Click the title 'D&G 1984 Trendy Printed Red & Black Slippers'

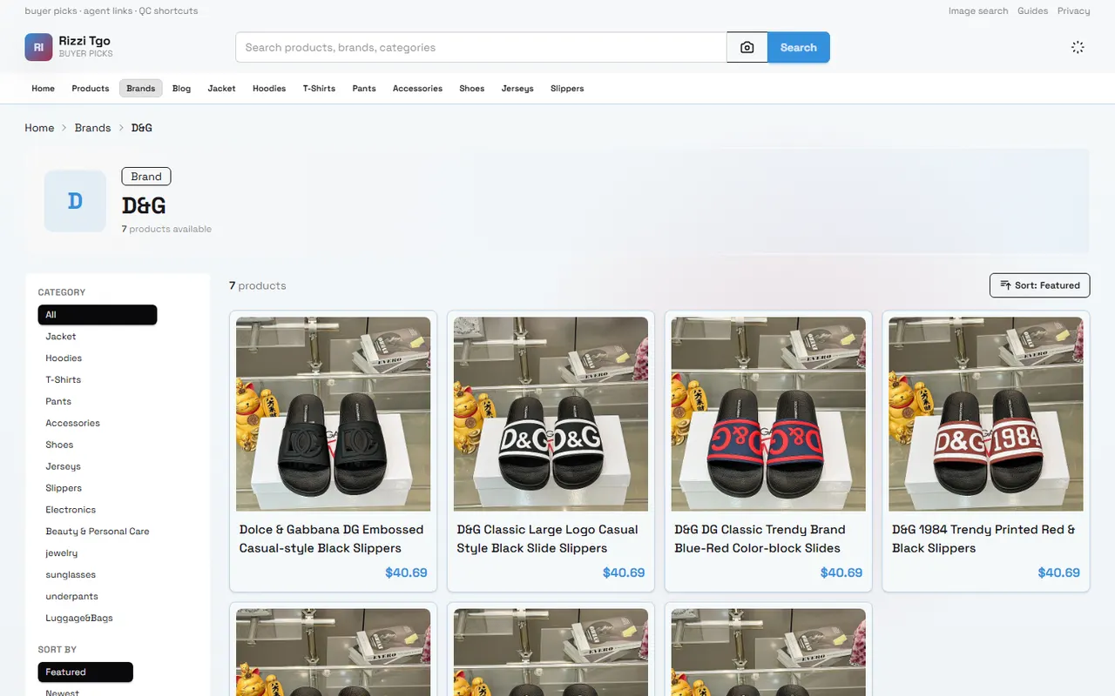[x=983, y=539]
